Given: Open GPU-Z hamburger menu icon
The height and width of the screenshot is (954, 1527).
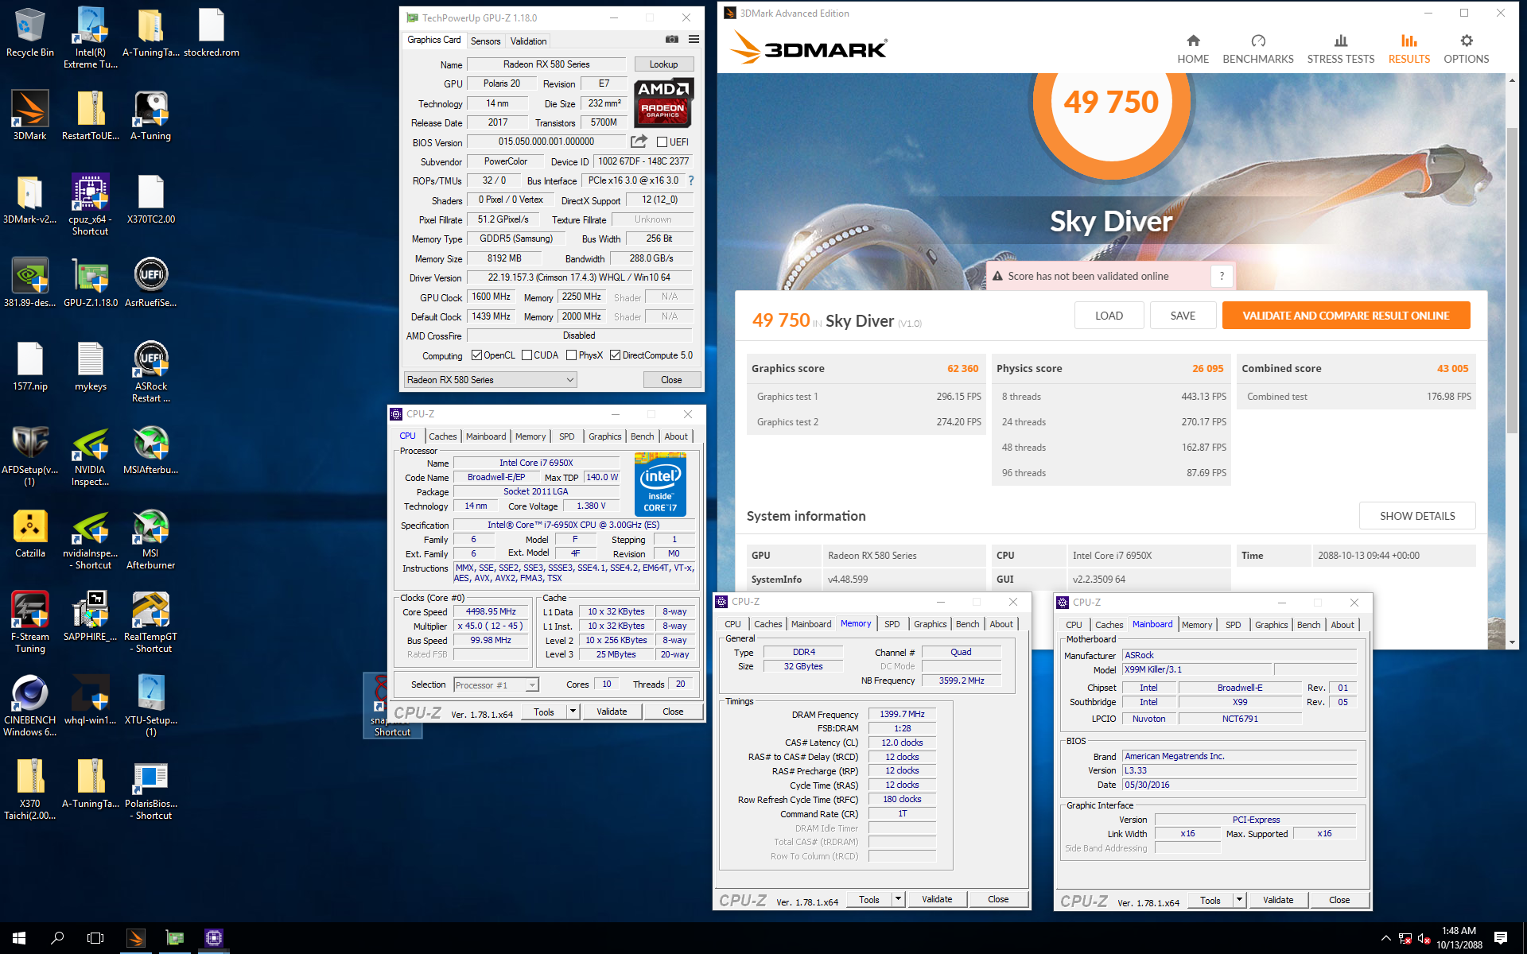Looking at the screenshot, I should click(694, 40).
